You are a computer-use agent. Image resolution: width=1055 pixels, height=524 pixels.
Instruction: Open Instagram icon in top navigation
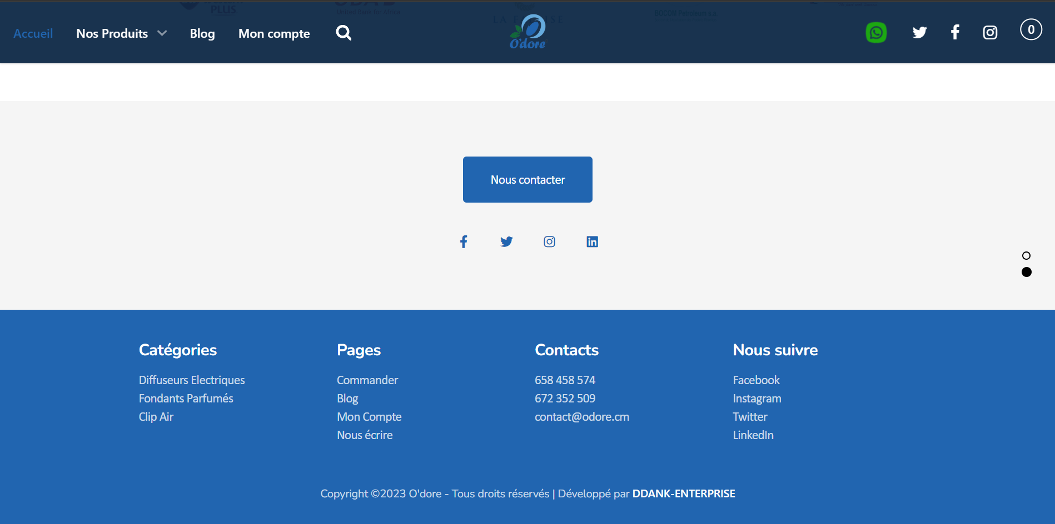click(x=990, y=33)
